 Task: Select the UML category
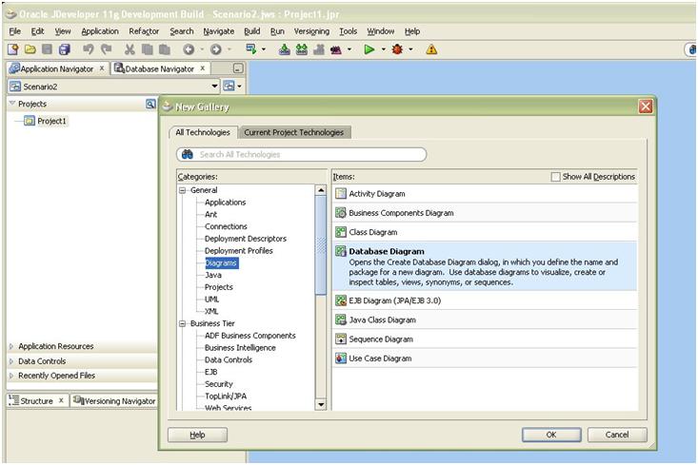point(212,300)
